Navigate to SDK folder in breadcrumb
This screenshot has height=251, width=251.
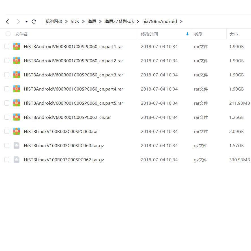tap(75, 22)
